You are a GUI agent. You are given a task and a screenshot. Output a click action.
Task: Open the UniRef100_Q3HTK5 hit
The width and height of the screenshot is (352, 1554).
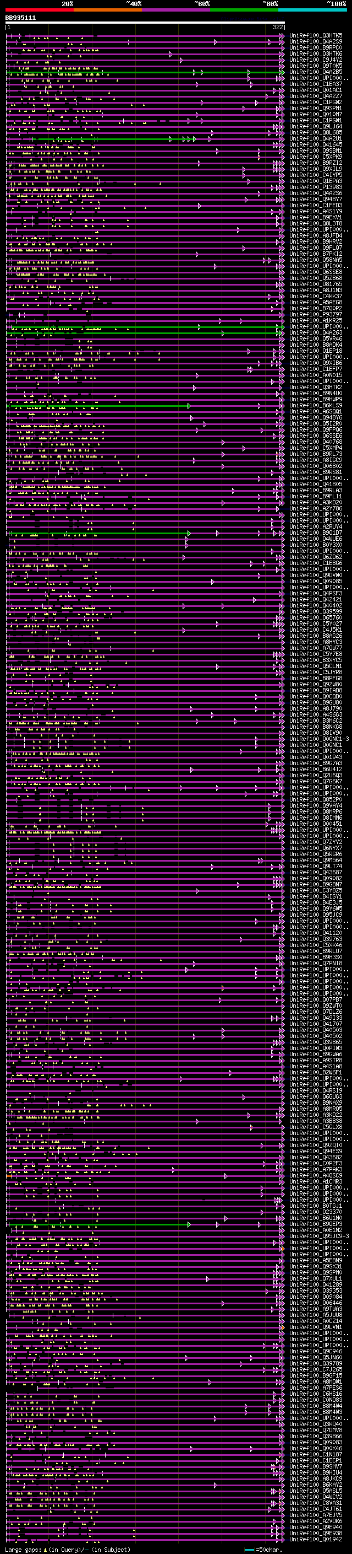coord(316,36)
